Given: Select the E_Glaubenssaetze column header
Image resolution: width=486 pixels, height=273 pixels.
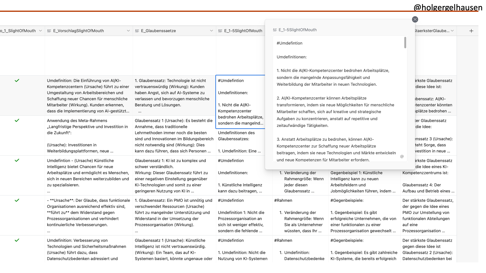Looking at the screenshot, I should coord(174,31).
